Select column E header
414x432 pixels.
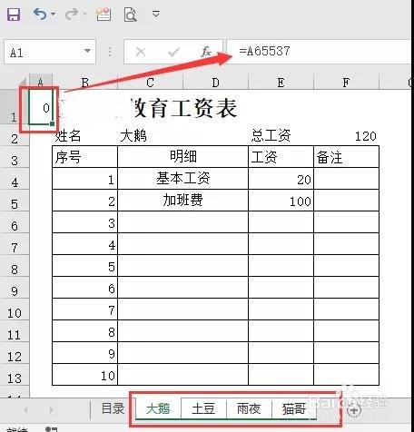pyautogui.click(x=281, y=82)
